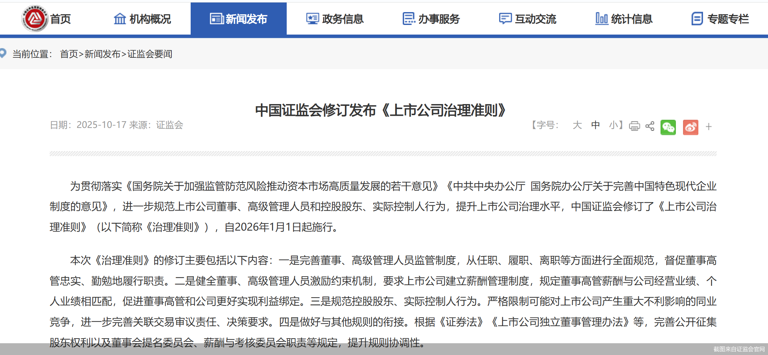This screenshot has width=768, height=355.
Task: Share the article to Weibo
Action: coord(690,127)
